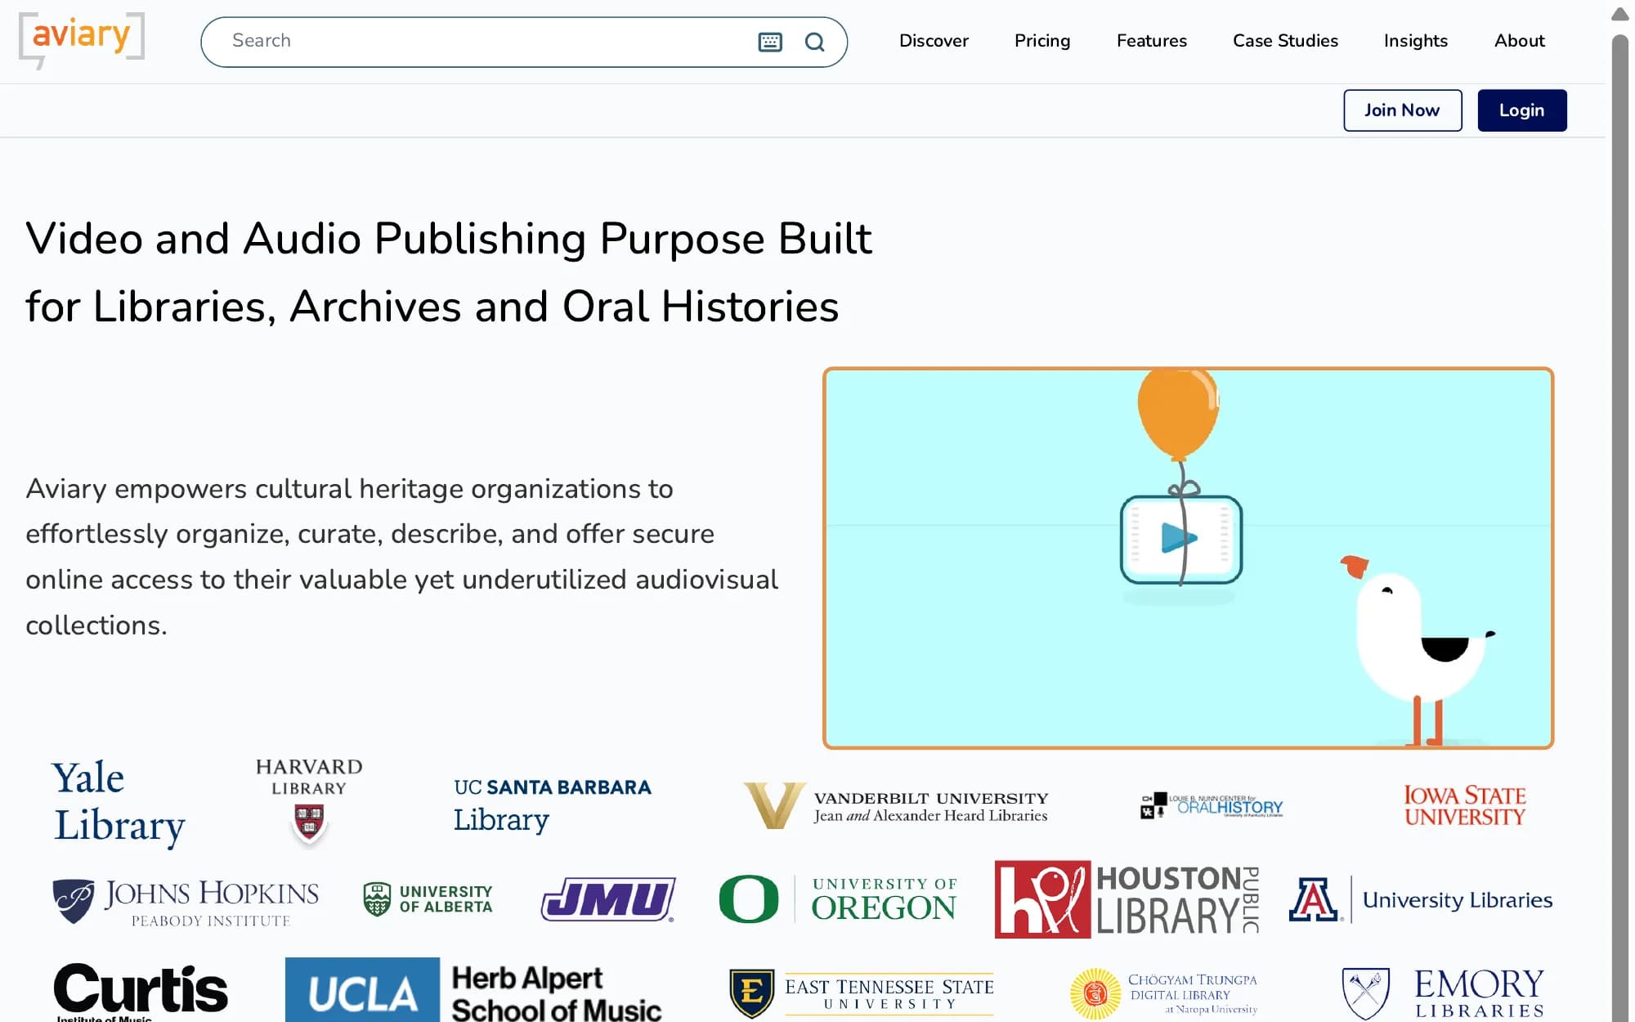Select the Nunn Center Oral History logo

[1212, 805]
